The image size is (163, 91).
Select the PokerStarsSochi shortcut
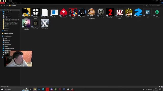click(x=64, y=13)
